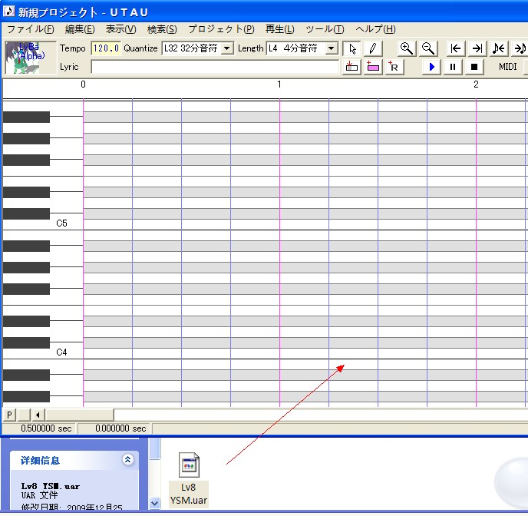The height and width of the screenshot is (516, 528).
Task: Open the 検索(S) menu
Action: [x=162, y=29]
